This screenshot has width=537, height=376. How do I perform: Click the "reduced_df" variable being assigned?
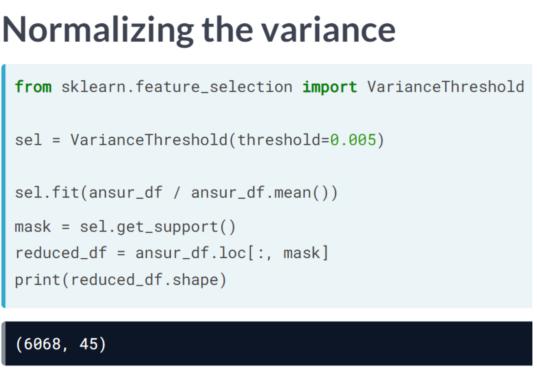click(x=61, y=253)
